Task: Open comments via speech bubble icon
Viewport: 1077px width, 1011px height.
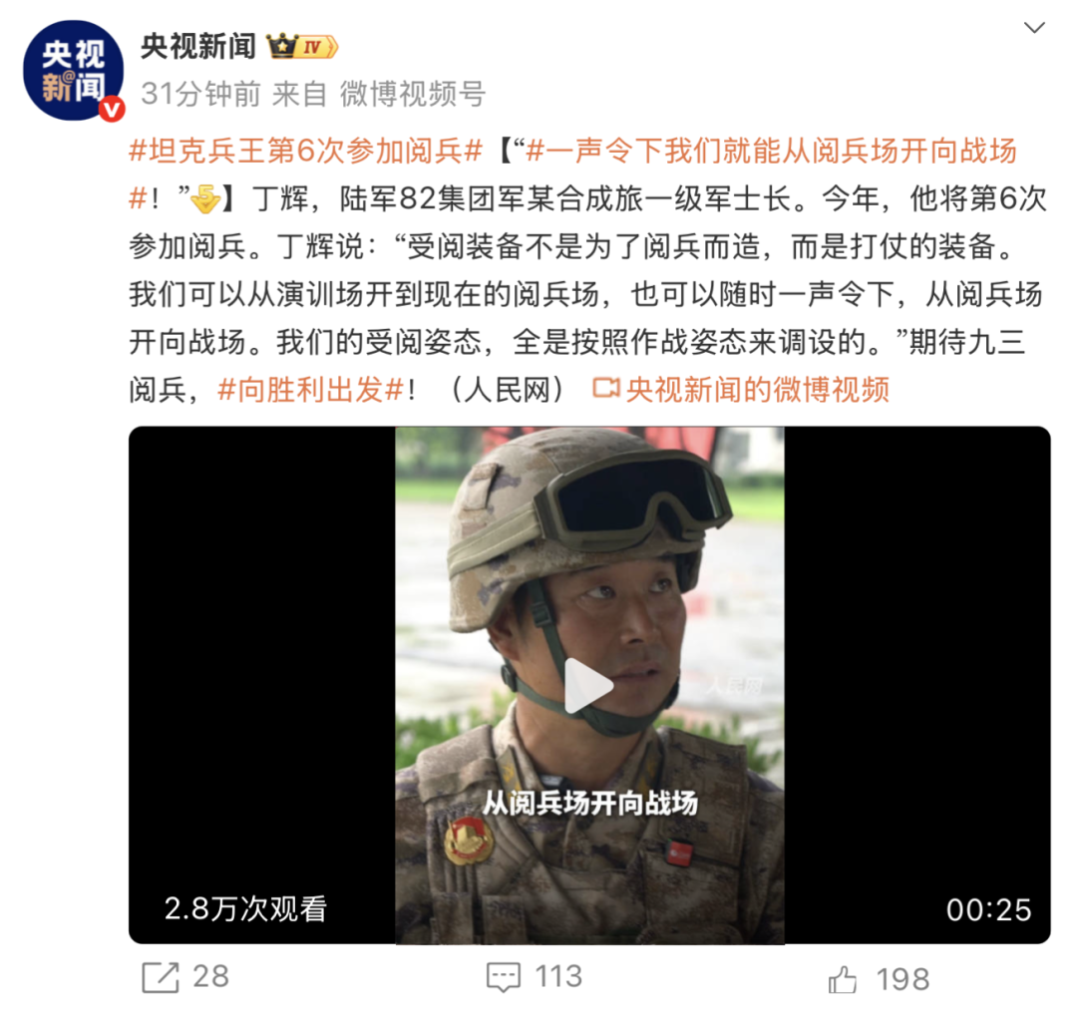Action: pos(504,977)
